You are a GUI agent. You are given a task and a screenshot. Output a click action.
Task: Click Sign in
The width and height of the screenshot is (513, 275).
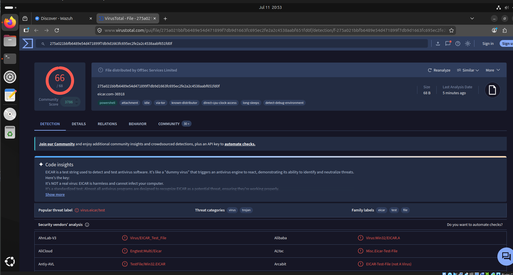(488, 44)
